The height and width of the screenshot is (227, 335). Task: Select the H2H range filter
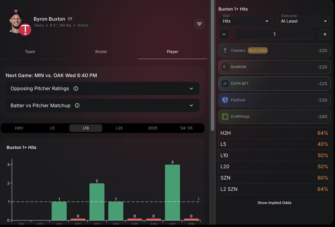[19, 128]
